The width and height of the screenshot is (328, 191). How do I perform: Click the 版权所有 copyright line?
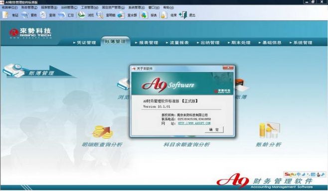[x=184, y=115]
